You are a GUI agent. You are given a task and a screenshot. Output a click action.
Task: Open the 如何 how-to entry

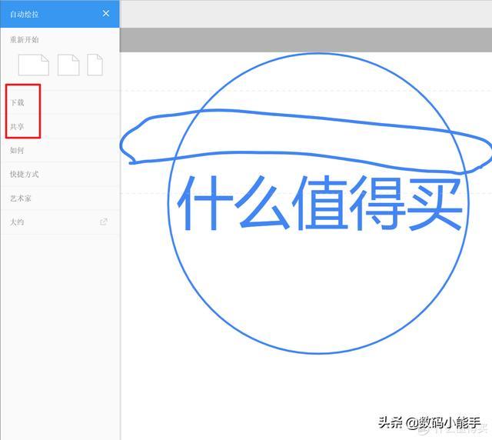pos(18,150)
